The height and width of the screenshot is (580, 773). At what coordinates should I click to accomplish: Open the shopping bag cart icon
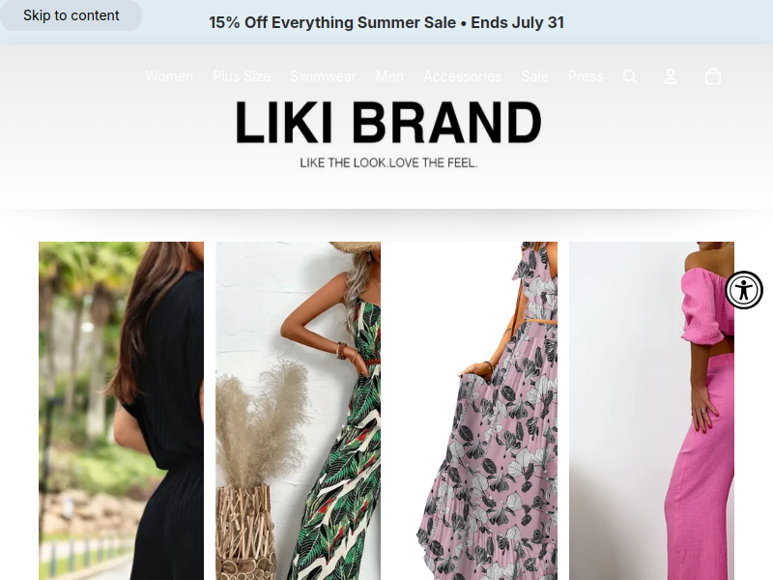[x=713, y=76]
